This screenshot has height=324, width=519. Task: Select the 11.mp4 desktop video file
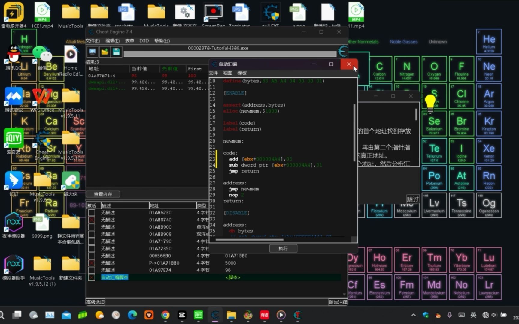[x=356, y=15]
